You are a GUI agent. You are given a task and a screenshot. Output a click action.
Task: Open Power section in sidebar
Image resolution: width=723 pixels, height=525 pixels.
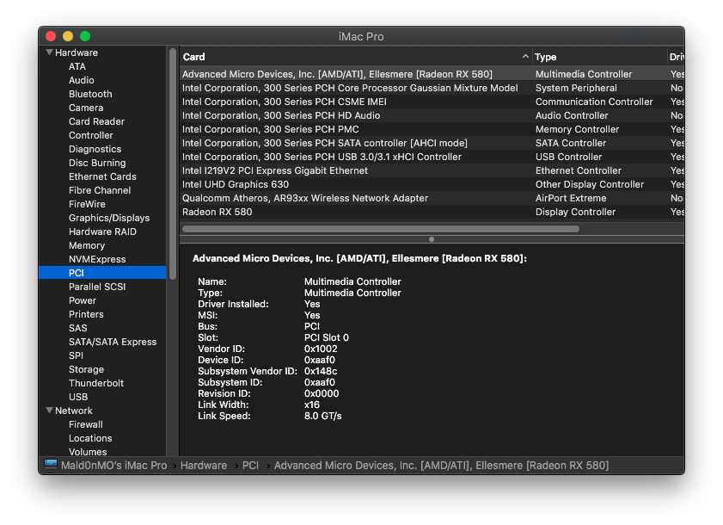point(83,300)
